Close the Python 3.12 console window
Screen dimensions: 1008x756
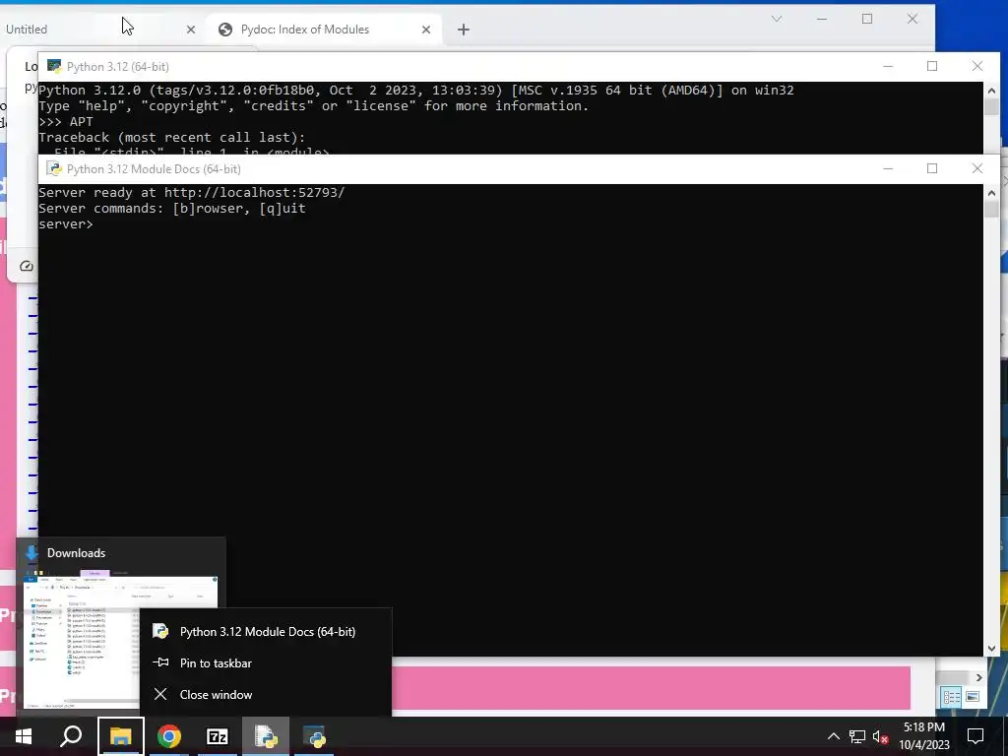[x=977, y=66]
